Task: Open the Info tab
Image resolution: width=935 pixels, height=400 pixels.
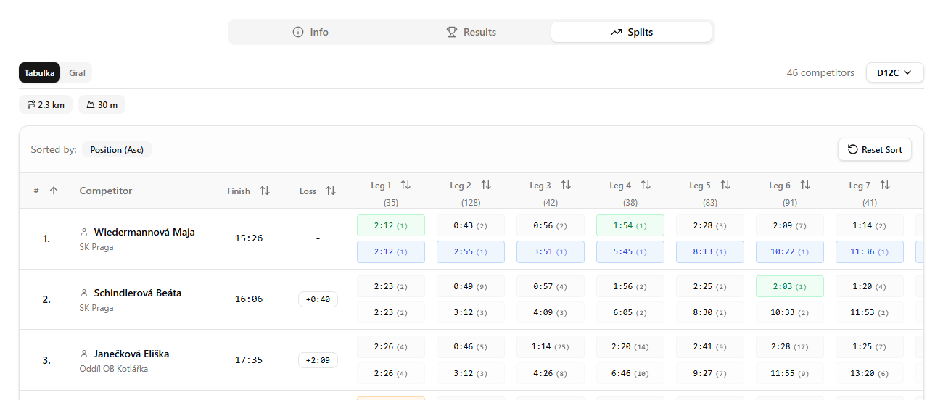Action: (310, 32)
